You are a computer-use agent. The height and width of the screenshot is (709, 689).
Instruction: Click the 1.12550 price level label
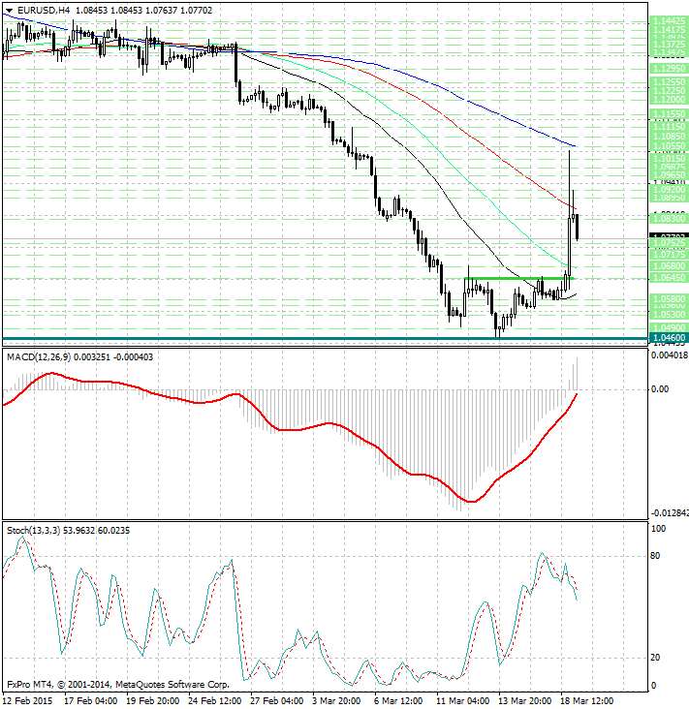669,81
